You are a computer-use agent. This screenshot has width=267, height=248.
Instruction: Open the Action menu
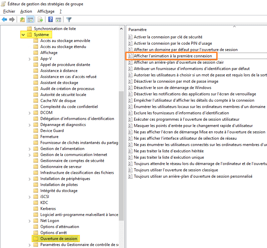click(26, 11)
